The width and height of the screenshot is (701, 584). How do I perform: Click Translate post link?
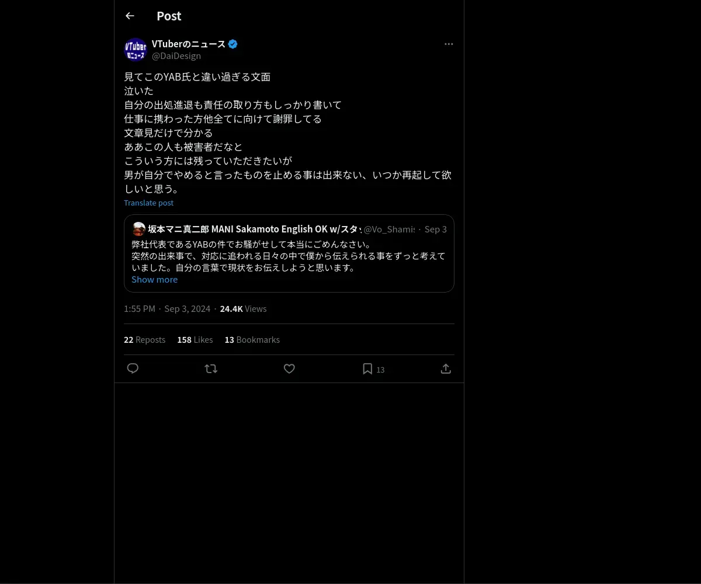pyautogui.click(x=148, y=203)
